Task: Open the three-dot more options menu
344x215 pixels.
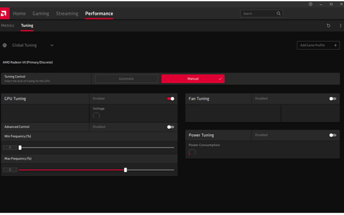Action: (x=341, y=25)
